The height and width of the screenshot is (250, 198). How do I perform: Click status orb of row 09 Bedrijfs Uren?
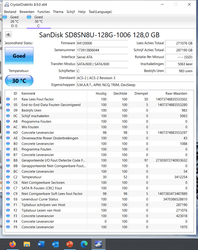[8, 110]
